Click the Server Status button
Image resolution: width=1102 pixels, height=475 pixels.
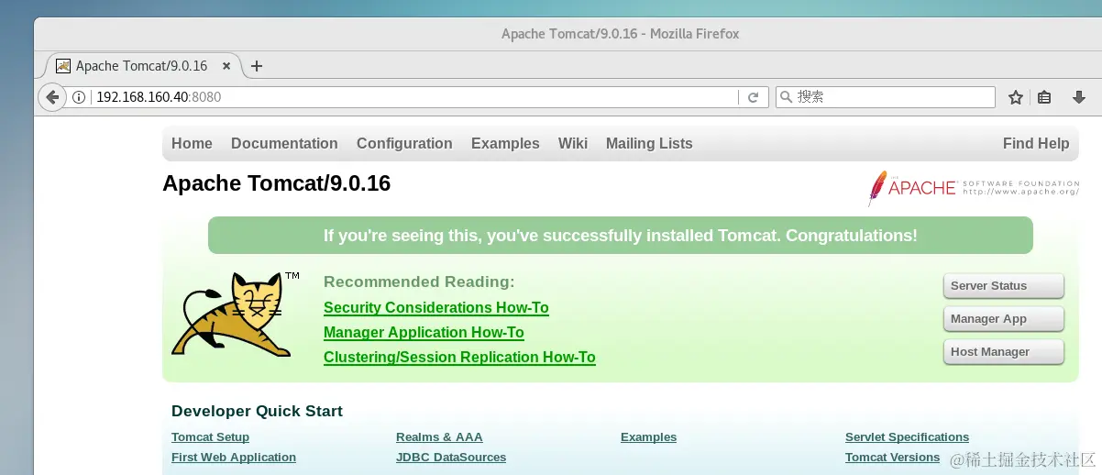pos(1003,286)
